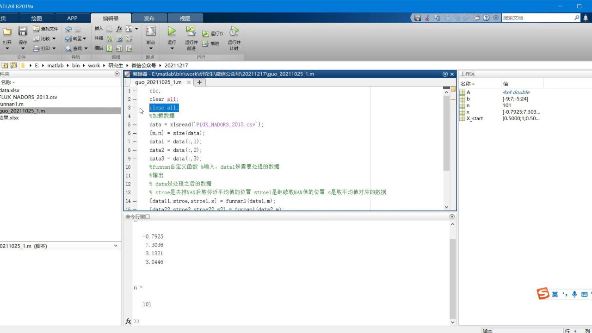Click the wrap comments icon
The width and height of the screenshot is (592, 333).
pyautogui.click(x=129, y=38)
